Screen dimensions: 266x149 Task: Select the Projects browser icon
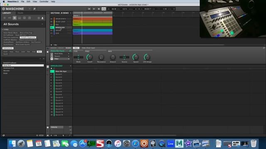[5, 18]
